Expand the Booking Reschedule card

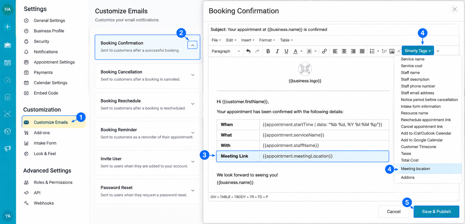pyautogui.click(x=193, y=104)
